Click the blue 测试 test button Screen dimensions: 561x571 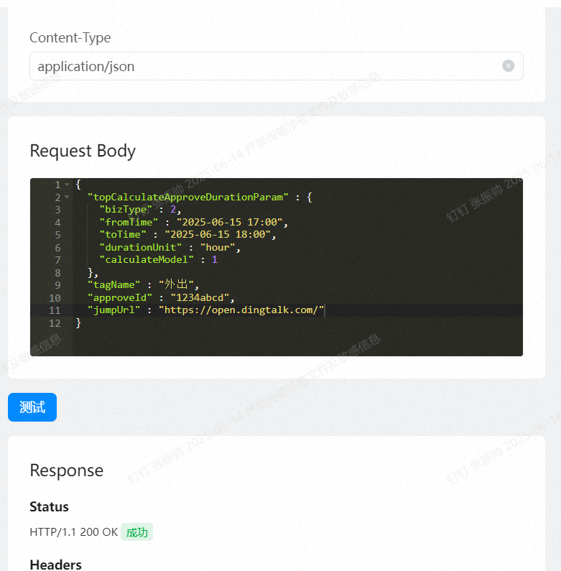coord(32,407)
